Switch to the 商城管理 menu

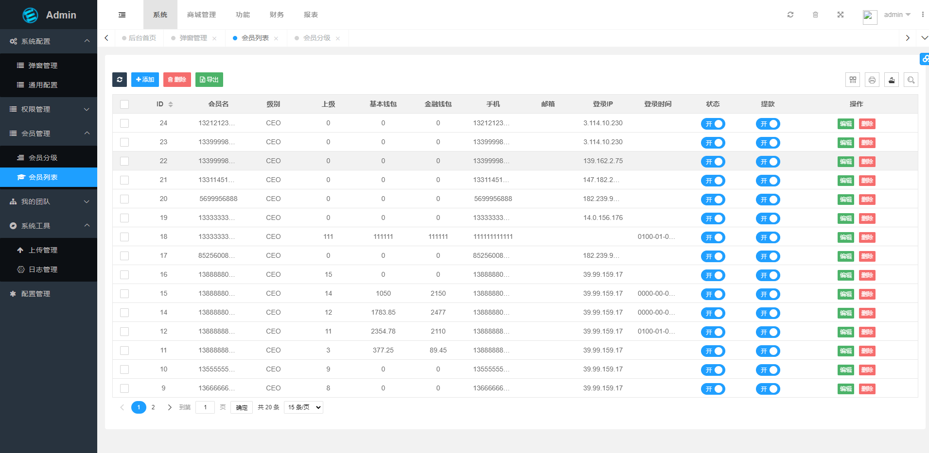pos(201,15)
